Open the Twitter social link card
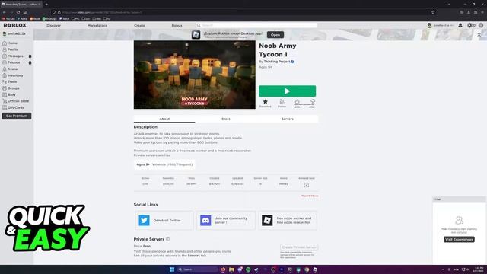Screen dimensions: 487x274 tap(164, 220)
